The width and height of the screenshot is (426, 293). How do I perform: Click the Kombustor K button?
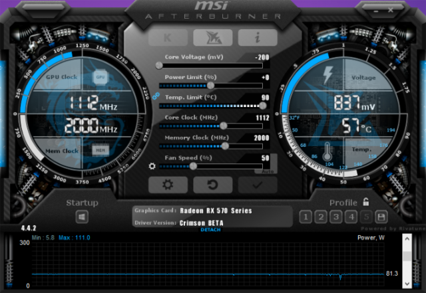pos(168,37)
